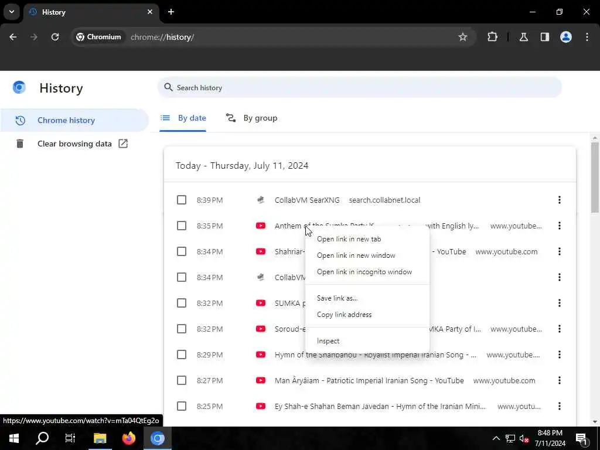Click the Chromium site info chip
This screenshot has height=450, width=600.
pos(98,37)
